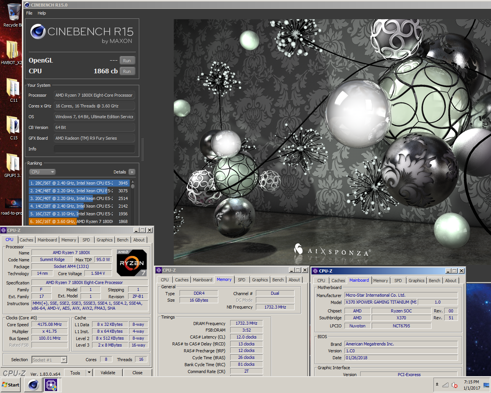Click DRAM Frequency value '1732.3 MHz'

246,323
